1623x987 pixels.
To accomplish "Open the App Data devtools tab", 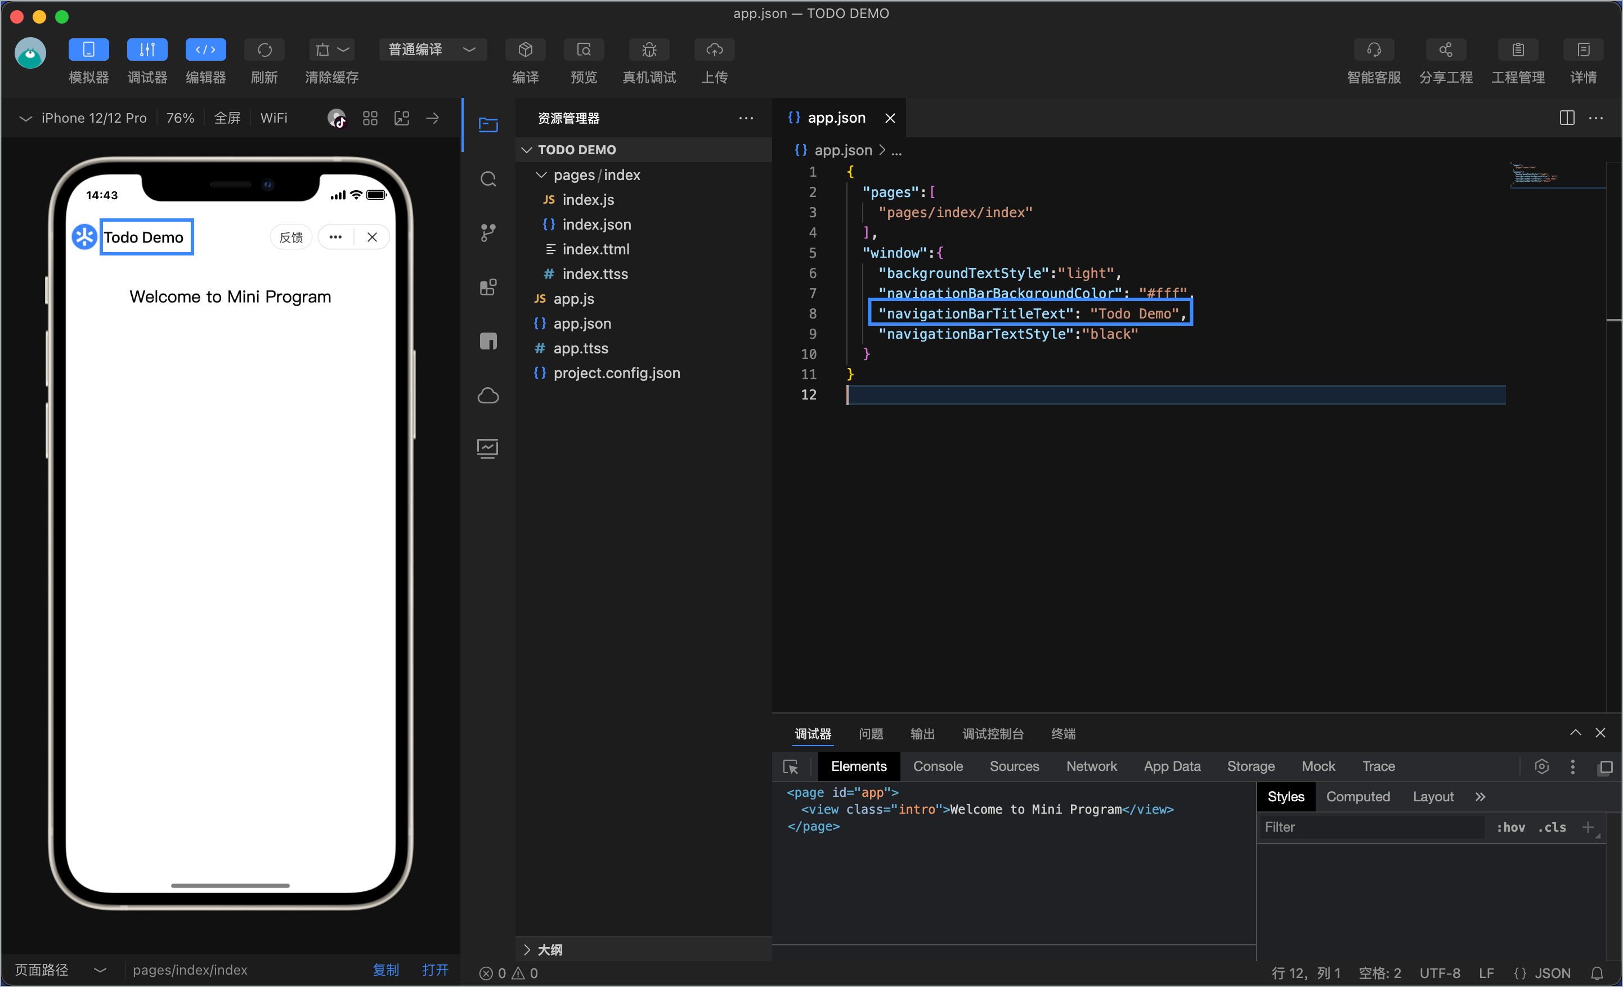I will [1172, 766].
